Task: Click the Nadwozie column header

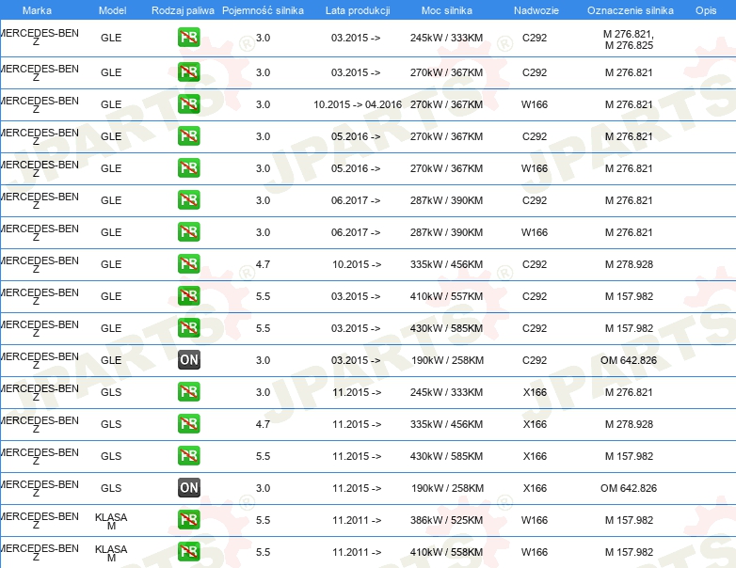Action: pos(534,9)
